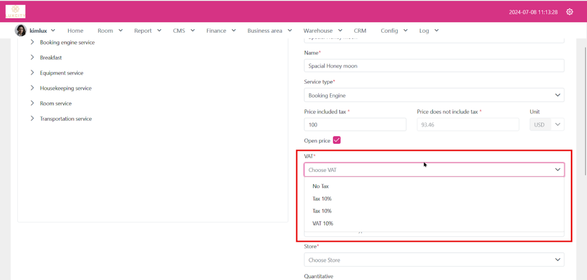This screenshot has width=587, height=280.
Task: Click the Luxcity logo
Action: pos(15,11)
